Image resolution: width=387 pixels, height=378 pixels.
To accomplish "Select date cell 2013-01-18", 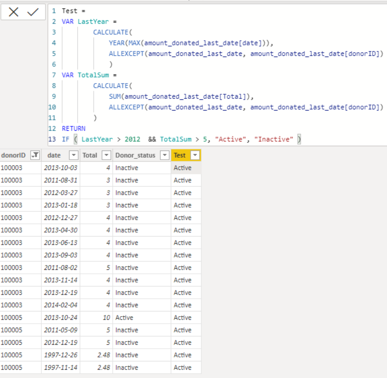I will tap(61, 205).
